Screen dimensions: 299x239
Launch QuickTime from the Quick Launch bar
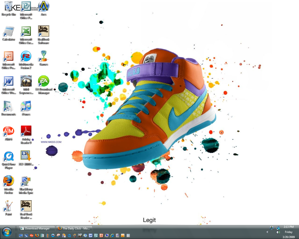[x=69, y=235]
